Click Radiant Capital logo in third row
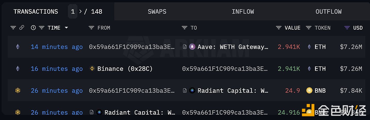The image size is (370, 120). pos(192,91)
